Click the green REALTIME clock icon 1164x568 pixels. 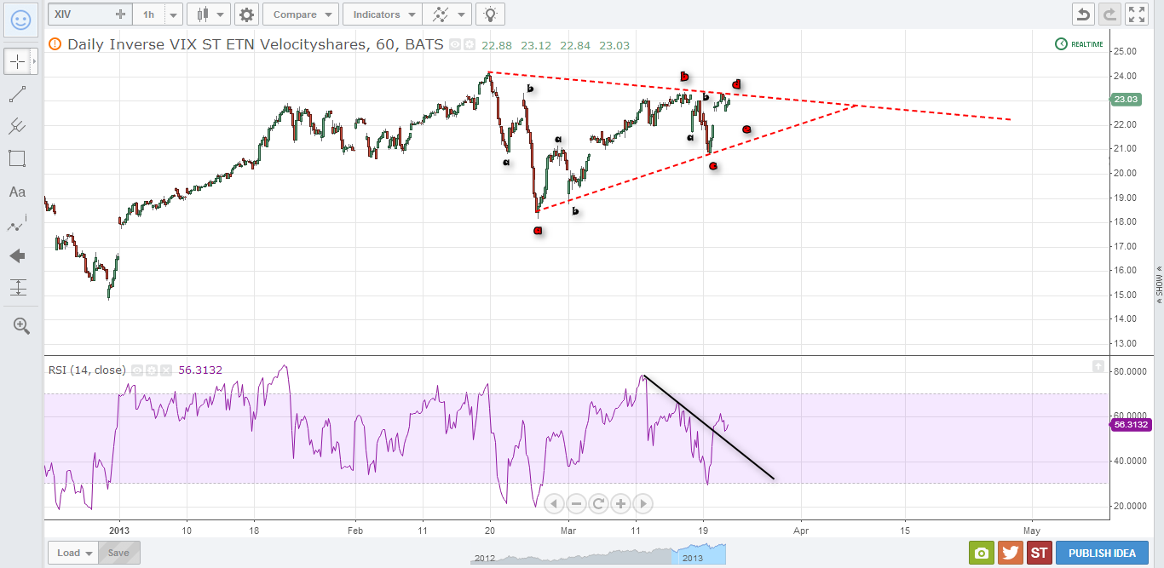pos(1061,44)
